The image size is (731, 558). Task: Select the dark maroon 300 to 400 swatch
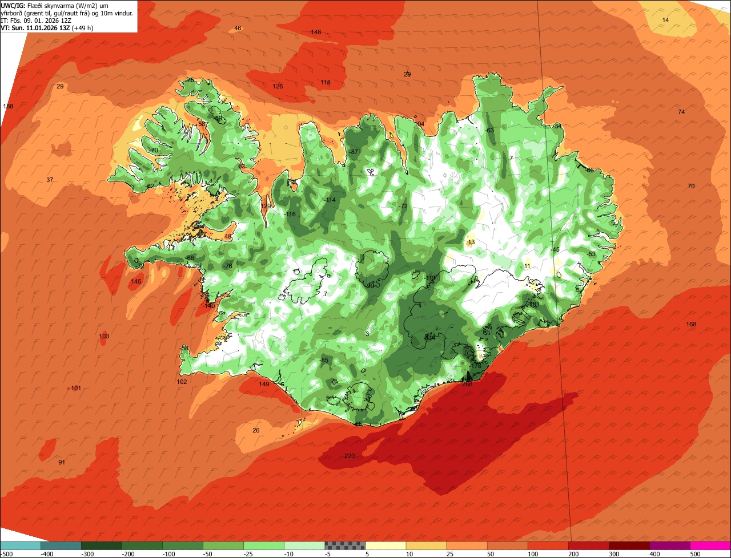[629, 545]
